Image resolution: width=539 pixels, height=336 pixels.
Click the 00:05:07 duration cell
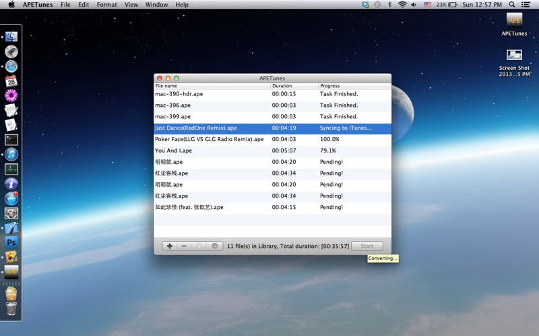(284, 151)
